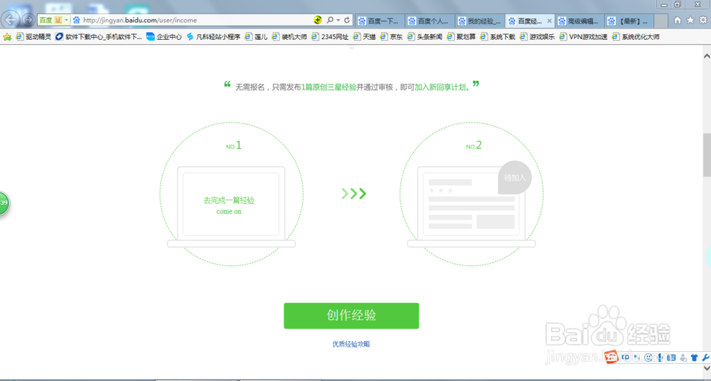The image size is (711, 381).
Task: Open browser Tools gear icon
Action: click(703, 20)
